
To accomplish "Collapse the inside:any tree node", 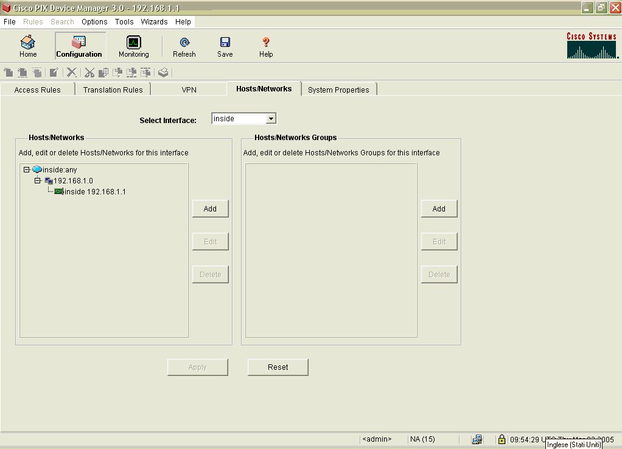I will point(27,169).
